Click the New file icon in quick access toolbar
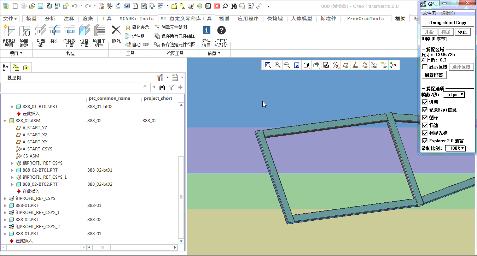 click(x=15, y=6)
